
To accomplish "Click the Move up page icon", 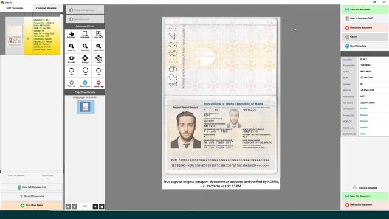I will [x=71, y=83].
